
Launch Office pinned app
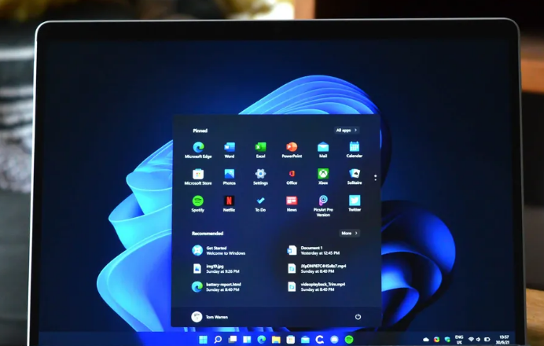click(292, 177)
